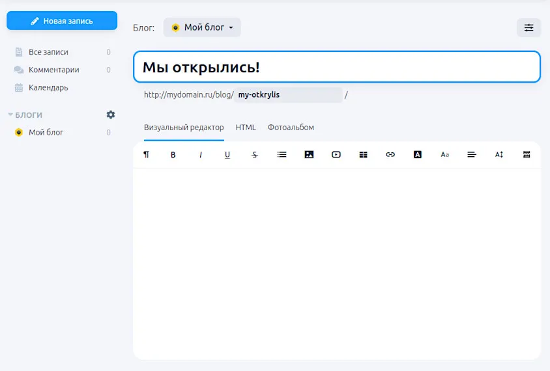Screen dimensions: 550x371
Task: Insert a hyperlink
Action: click(x=390, y=154)
